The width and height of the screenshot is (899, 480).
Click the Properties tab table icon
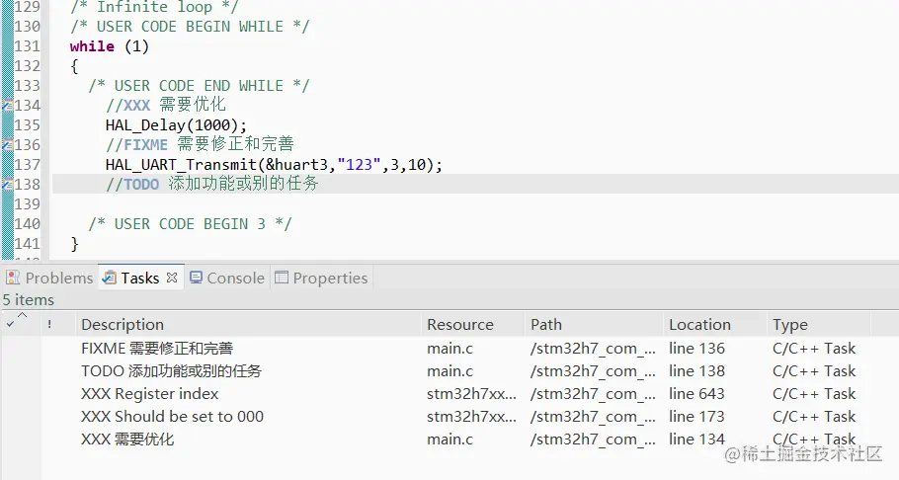coord(282,278)
